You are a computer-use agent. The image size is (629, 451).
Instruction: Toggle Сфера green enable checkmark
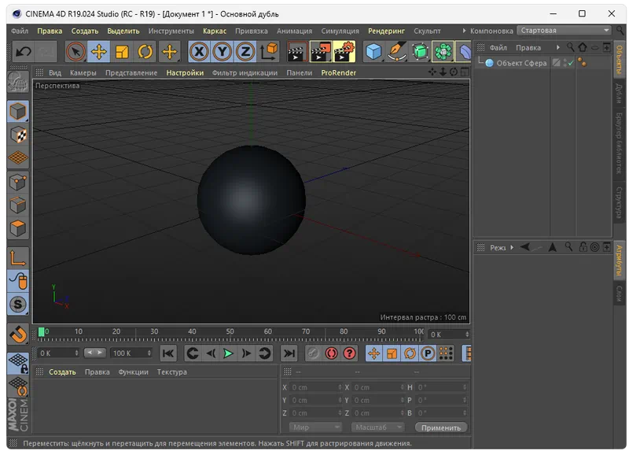571,63
